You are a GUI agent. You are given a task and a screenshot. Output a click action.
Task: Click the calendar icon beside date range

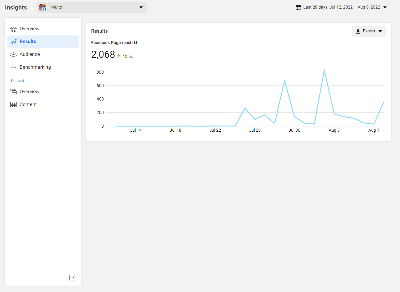coord(298,7)
